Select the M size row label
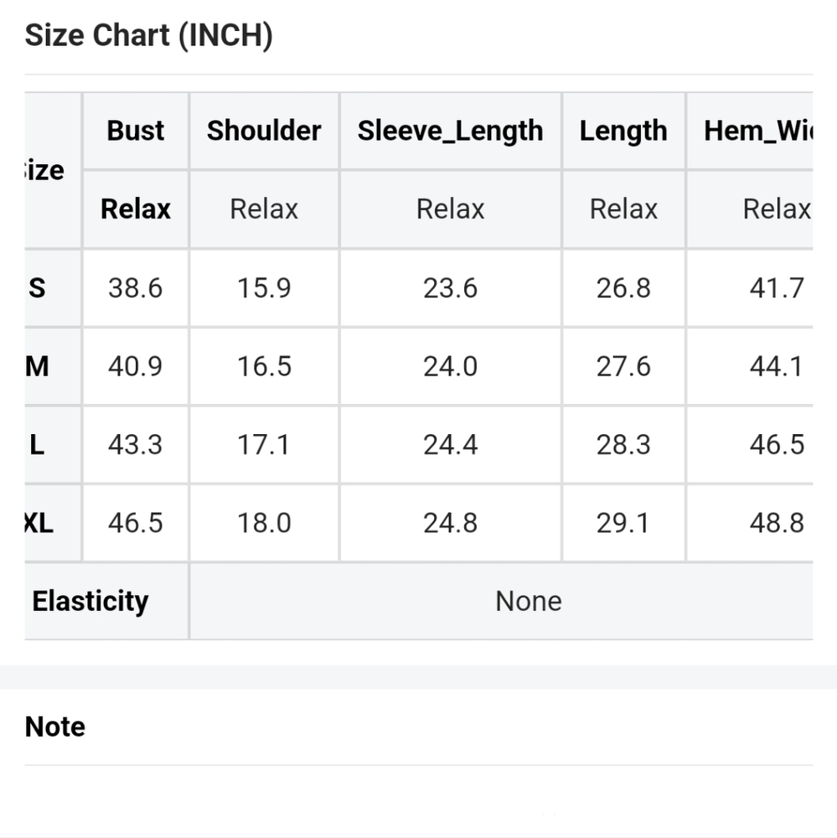837x838 pixels. [x=38, y=366]
